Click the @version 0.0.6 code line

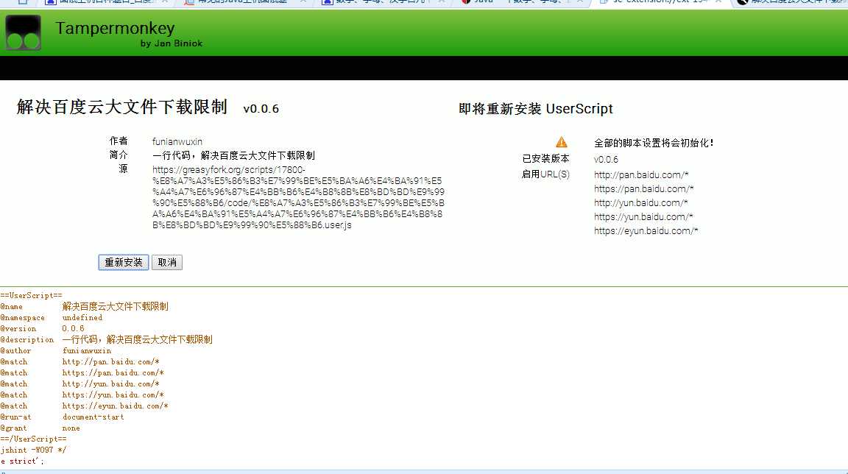42,328
